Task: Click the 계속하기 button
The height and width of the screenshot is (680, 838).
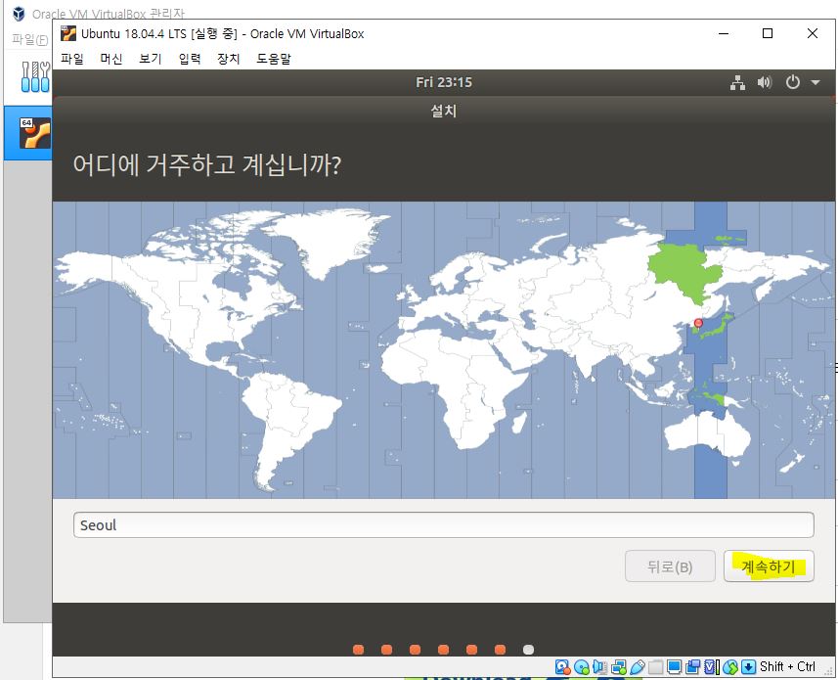Action: 769,567
